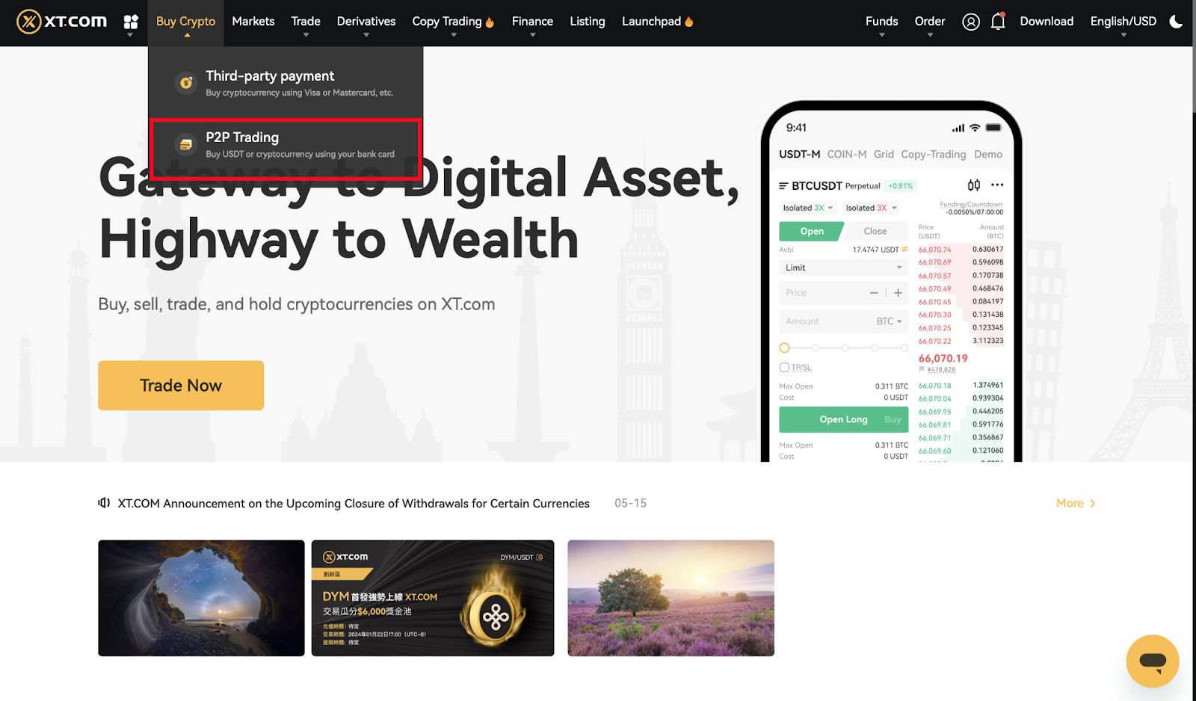The image size is (1196, 701).
Task: Open the apps grid icon menu
Action: (x=131, y=22)
